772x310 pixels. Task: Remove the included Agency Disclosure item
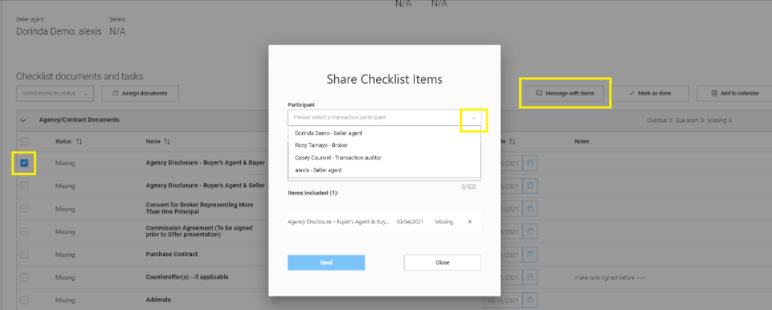click(x=469, y=221)
